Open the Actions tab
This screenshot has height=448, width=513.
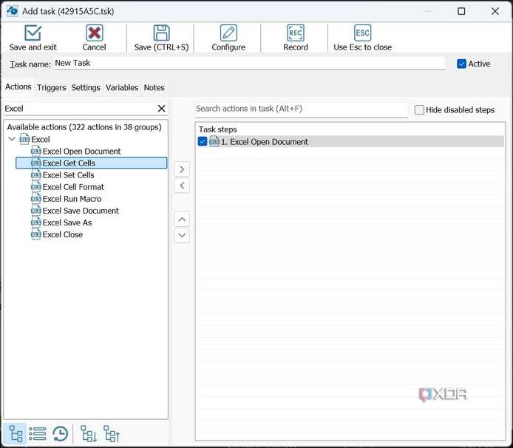pyautogui.click(x=18, y=86)
